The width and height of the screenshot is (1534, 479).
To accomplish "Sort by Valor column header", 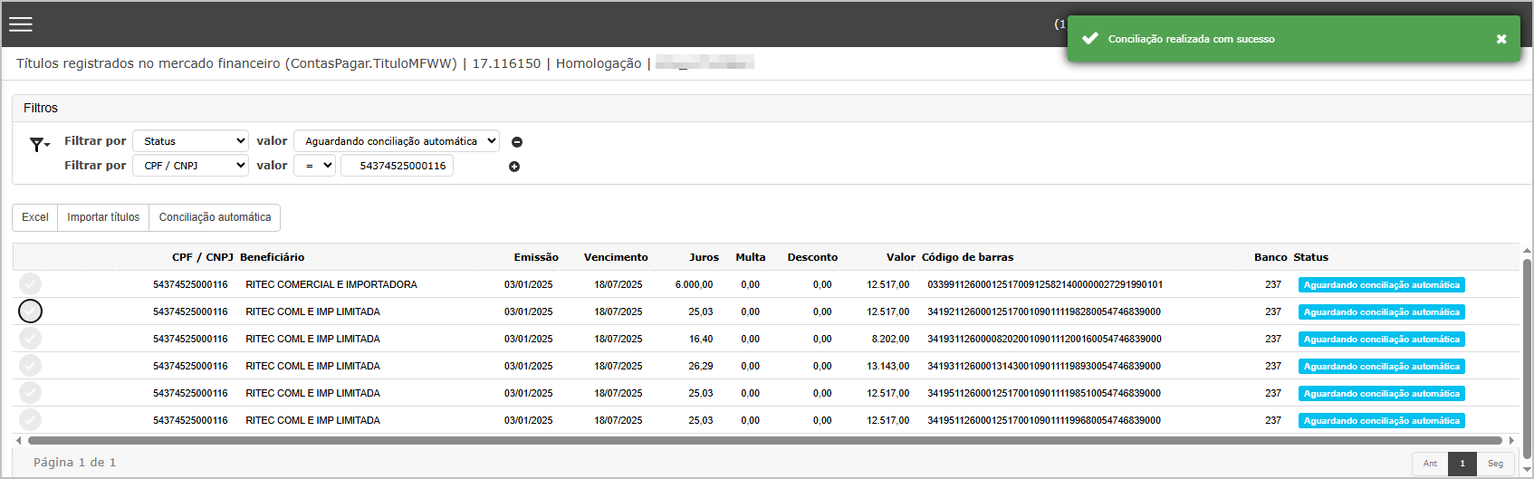I will tap(901, 257).
